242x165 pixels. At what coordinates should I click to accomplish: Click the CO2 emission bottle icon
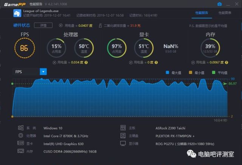click(100, 25)
